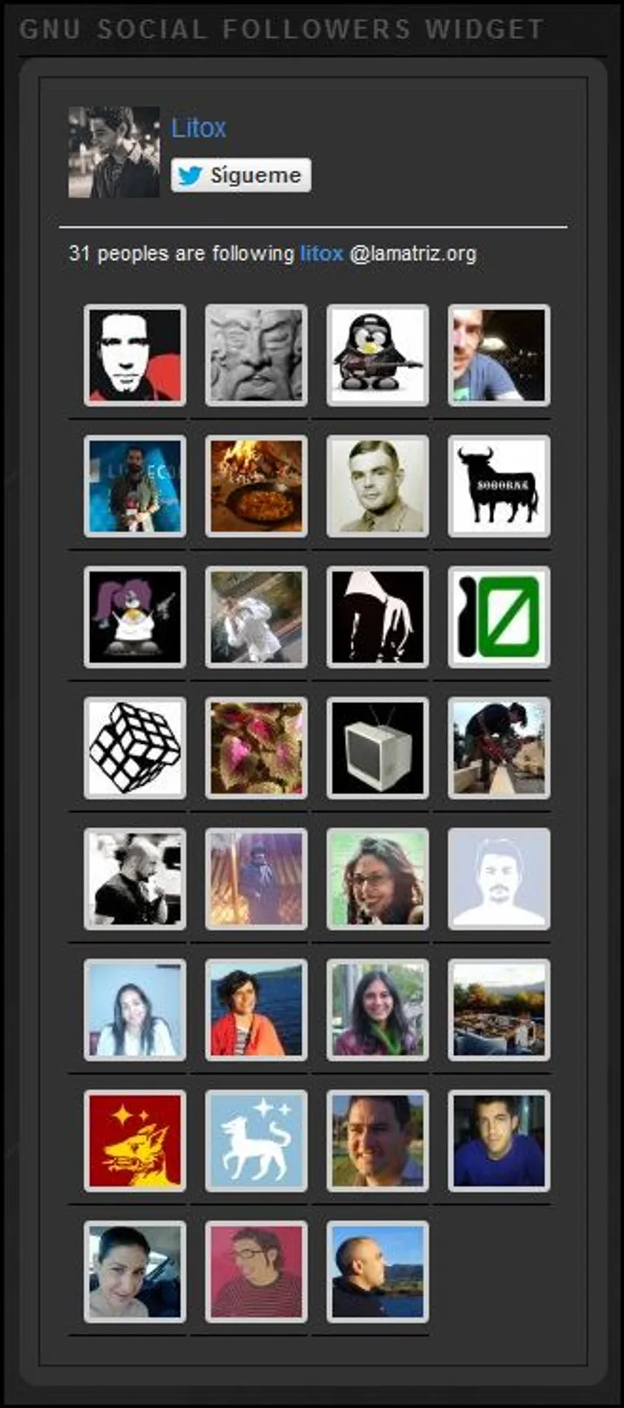Viewport: 624px width, 1408px height.
Task: Open the vintage portrait of man in suit
Action: tap(378, 486)
